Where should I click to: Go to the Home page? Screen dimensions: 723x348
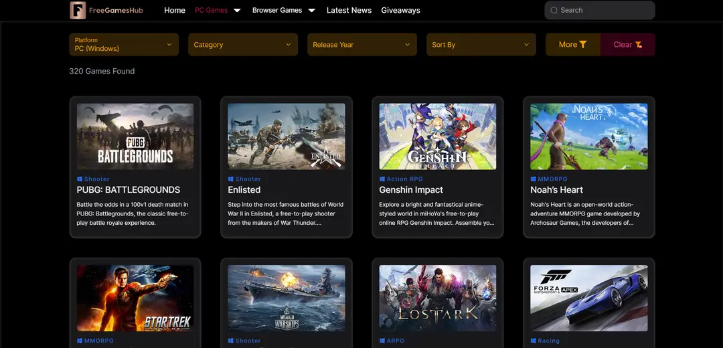pyautogui.click(x=174, y=10)
